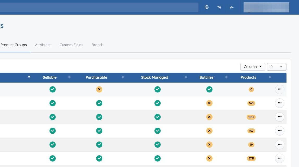This screenshot has width=299, height=167.
Task: Expand the Columns dropdown
Action: click(252, 67)
